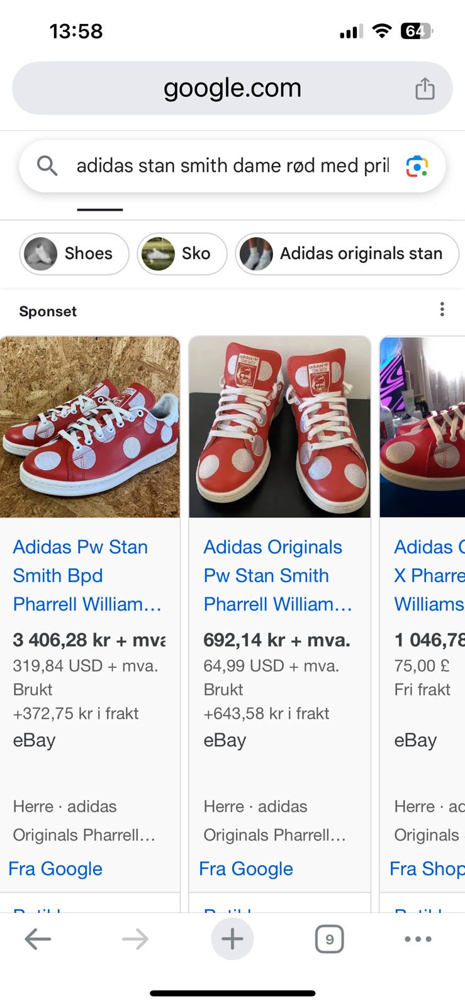Tap the share icon in address bar
The height and width of the screenshot is (1006, 465).
point(425,88)
